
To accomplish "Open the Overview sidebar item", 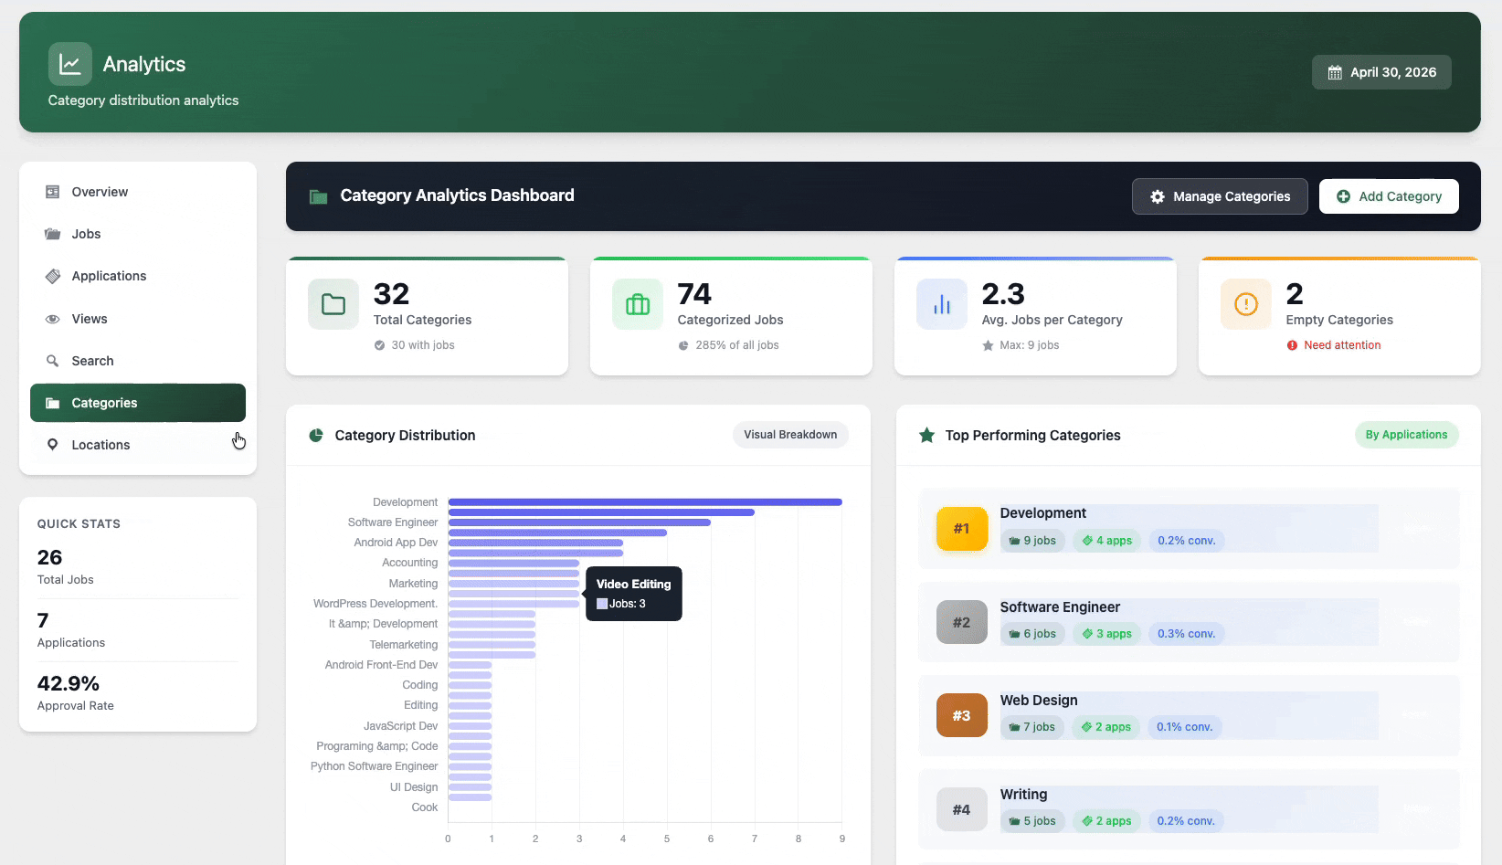I will click(100, 192).
